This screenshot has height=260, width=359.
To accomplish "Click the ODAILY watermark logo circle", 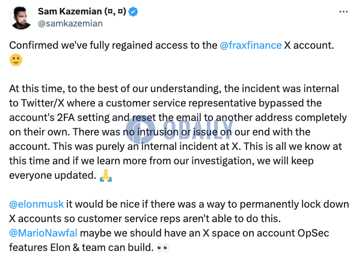I will pos(140,129).
